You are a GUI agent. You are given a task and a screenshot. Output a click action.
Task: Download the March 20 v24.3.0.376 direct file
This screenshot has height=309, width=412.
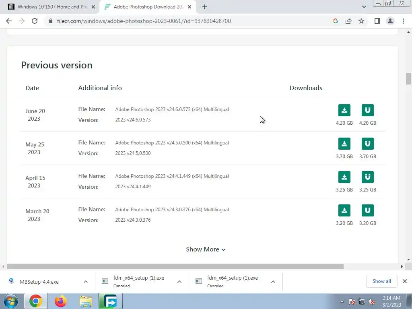click(x=344, y=210)
